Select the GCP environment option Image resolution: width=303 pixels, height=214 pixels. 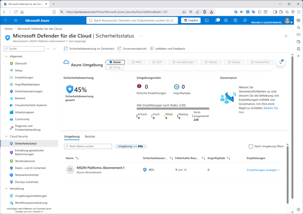pyautogui.click(x=157, y=62)
